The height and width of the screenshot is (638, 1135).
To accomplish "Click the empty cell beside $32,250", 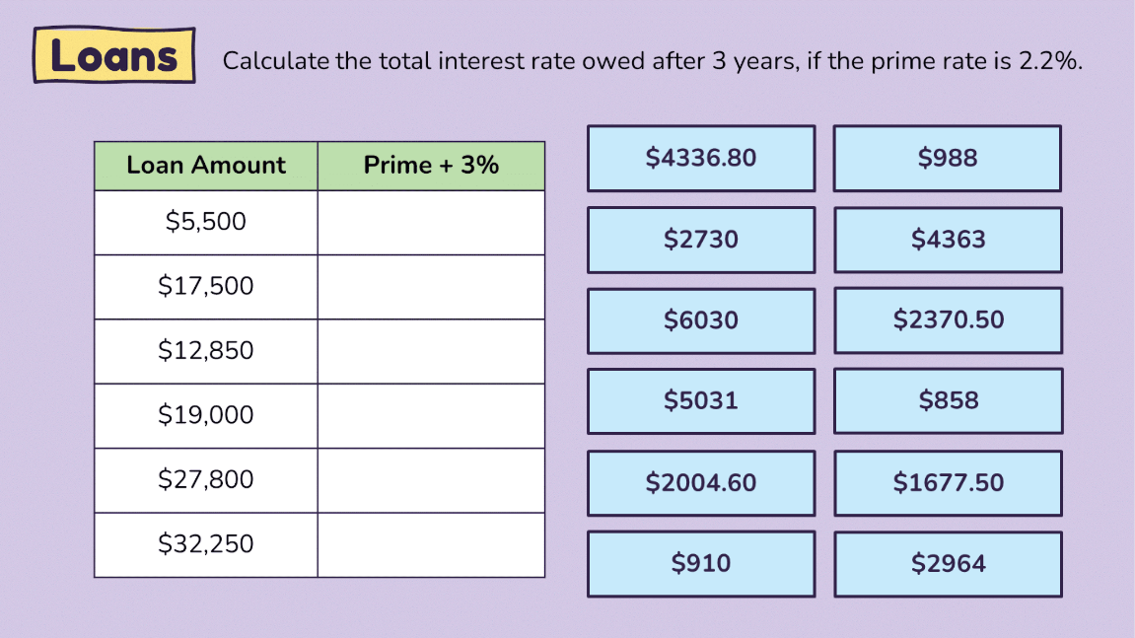I will (x=431, y=544).
